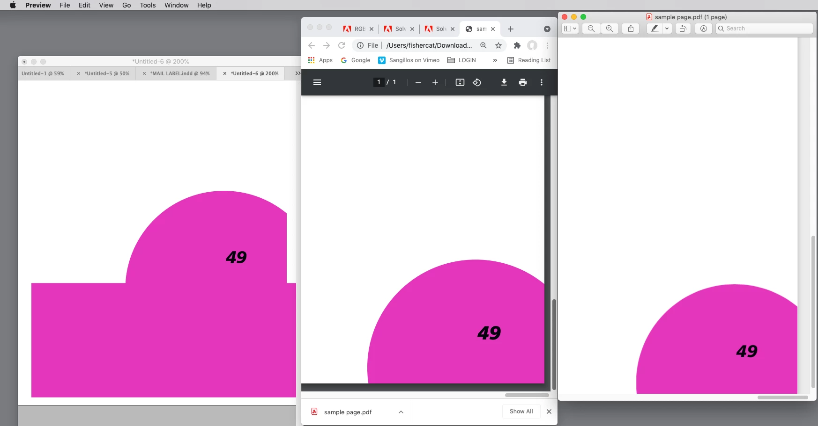Open Sangillos on Vimeo bookmark
The height and width of the screenshot is (426, 818).
click(x=409, y=60)
